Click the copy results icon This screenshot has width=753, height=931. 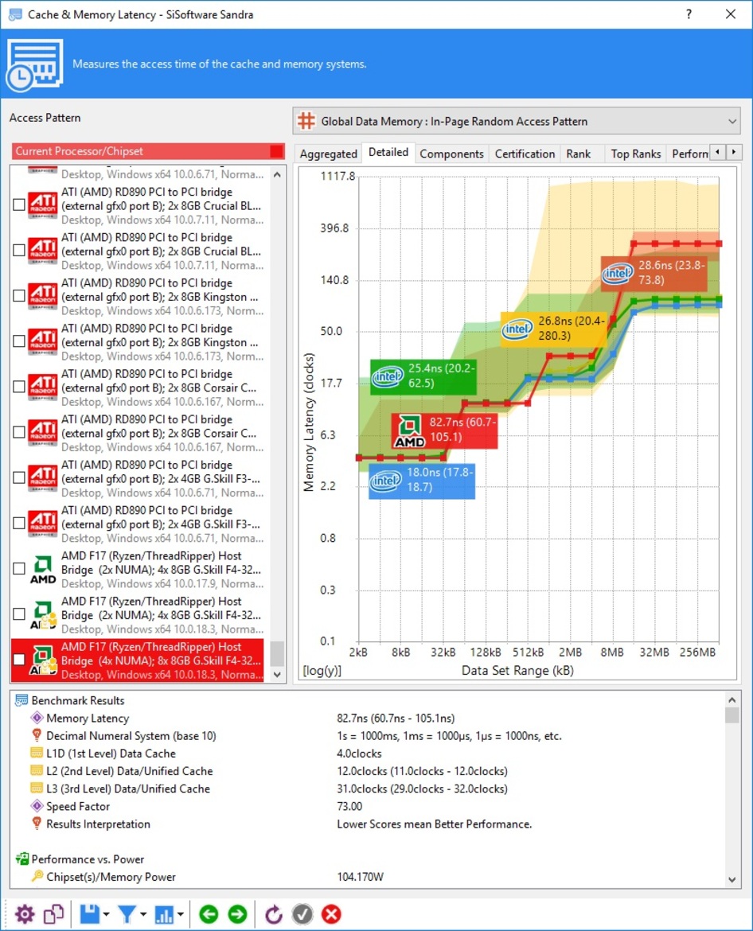(53, 914)
